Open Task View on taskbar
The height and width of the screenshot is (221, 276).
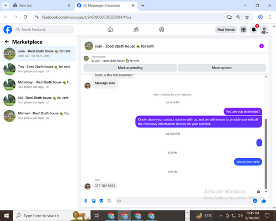[x=97, y=215]
